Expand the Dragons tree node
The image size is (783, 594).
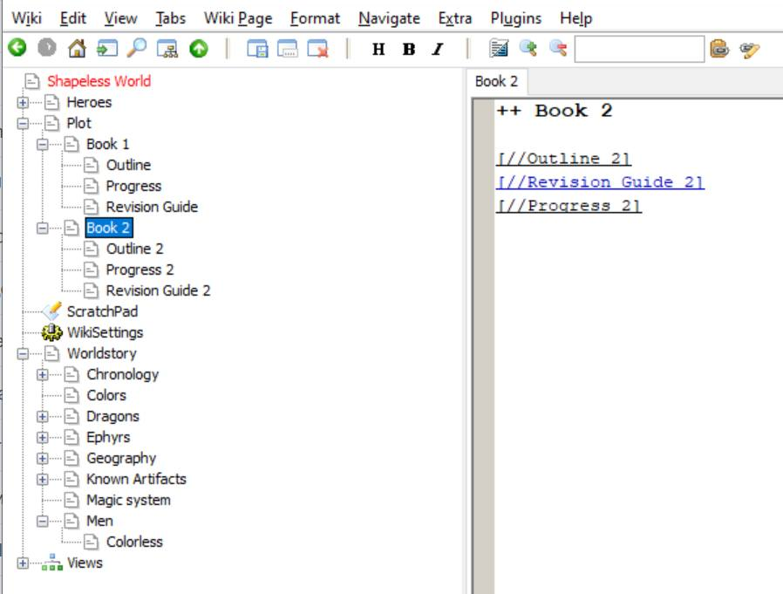click(x=43, y=417)
